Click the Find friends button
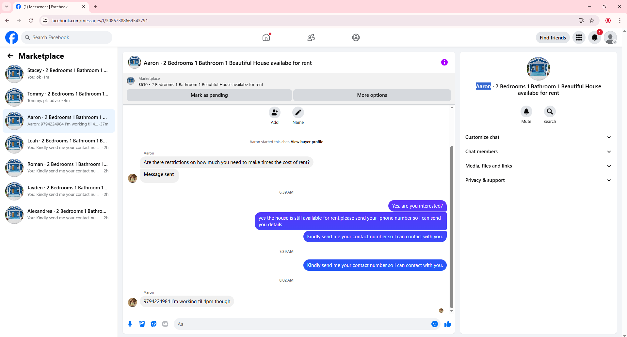This screenshot has height=337, width=627. [x=553, y=37]
